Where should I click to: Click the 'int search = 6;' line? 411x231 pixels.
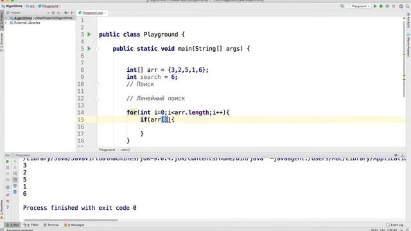(152, 77)
